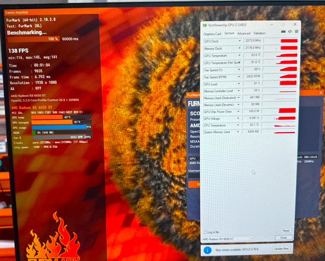Click the FurMark 100 % benchmark progress bar
The width and height of the screenshot is (325, 261).
click(33, 39)
